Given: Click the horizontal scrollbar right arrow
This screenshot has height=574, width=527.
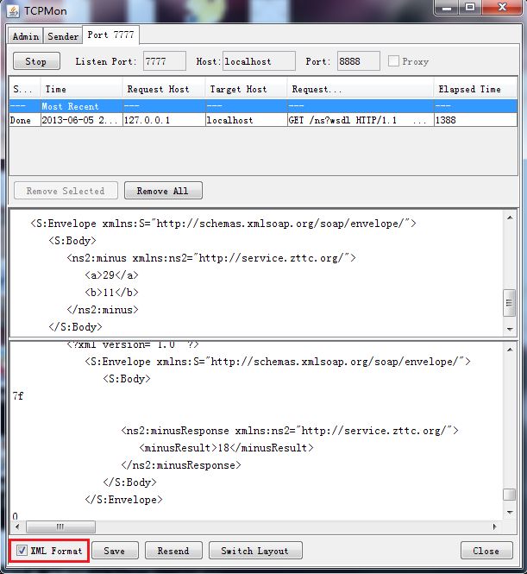Looking at the screenshot, I should (x=494, y=527).
